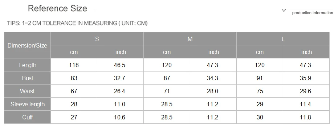Screen dimensions: 334x131
Task: Click the production information label
Action: (x=313, y=13)
